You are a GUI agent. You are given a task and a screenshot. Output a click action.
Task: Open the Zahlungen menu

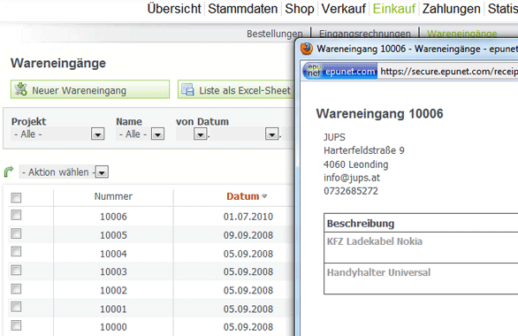click(x=452, y=9)
